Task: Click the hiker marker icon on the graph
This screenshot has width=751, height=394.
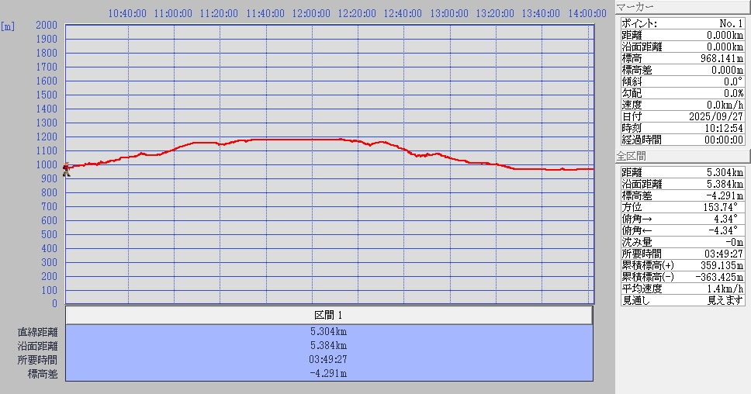Action: (66, 168)
